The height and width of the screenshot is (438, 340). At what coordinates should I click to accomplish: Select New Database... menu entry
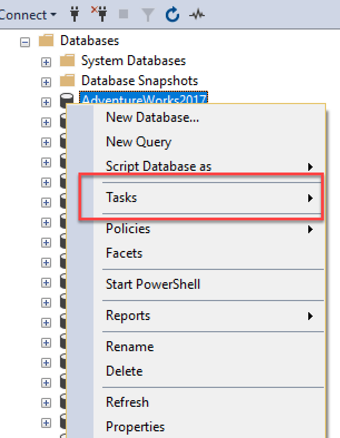point(152,117)
